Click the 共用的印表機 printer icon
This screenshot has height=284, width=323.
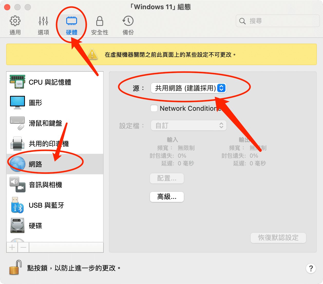[17, 144]
